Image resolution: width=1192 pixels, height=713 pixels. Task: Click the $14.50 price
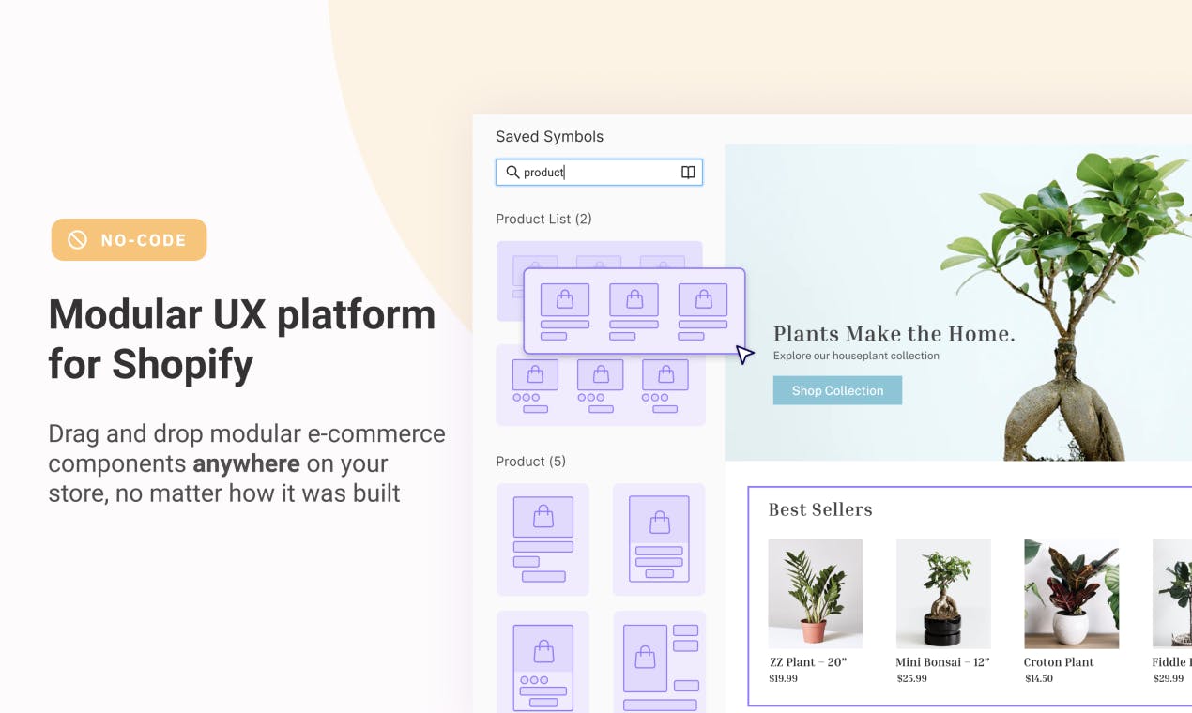[x=1038, y=678]
